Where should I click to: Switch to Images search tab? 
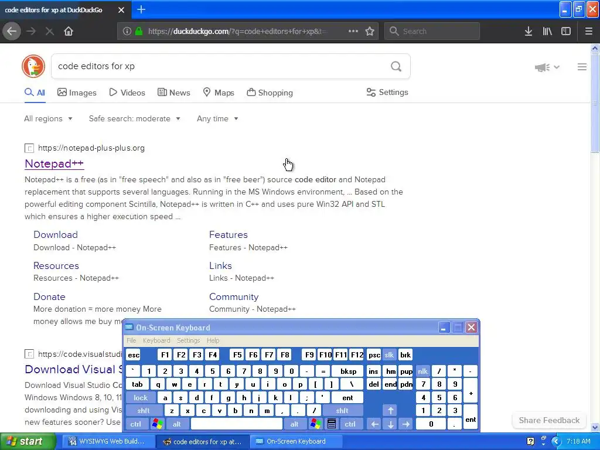(77, 93)
